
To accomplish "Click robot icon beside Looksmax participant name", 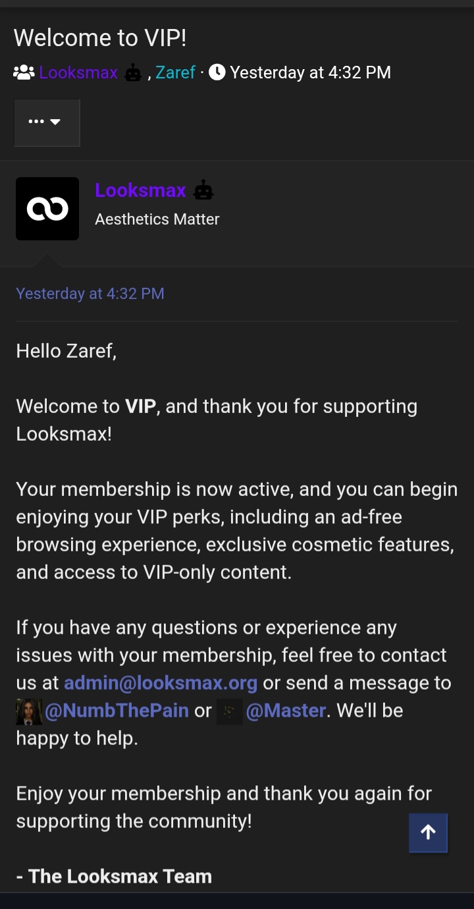I will tap(133, 72).
